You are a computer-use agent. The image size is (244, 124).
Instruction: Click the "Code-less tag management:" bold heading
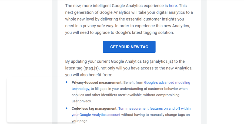click(95, 109)
